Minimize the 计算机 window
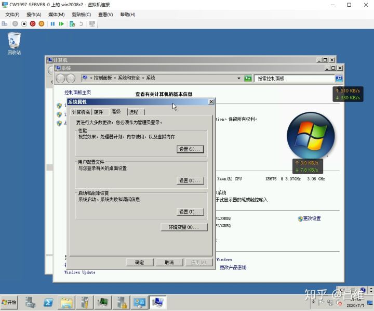This screenshot has height=311, width=374. [x=319, y=60]
